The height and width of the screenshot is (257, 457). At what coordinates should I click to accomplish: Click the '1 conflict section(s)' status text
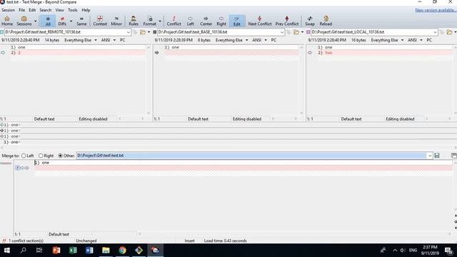[26, 241]
